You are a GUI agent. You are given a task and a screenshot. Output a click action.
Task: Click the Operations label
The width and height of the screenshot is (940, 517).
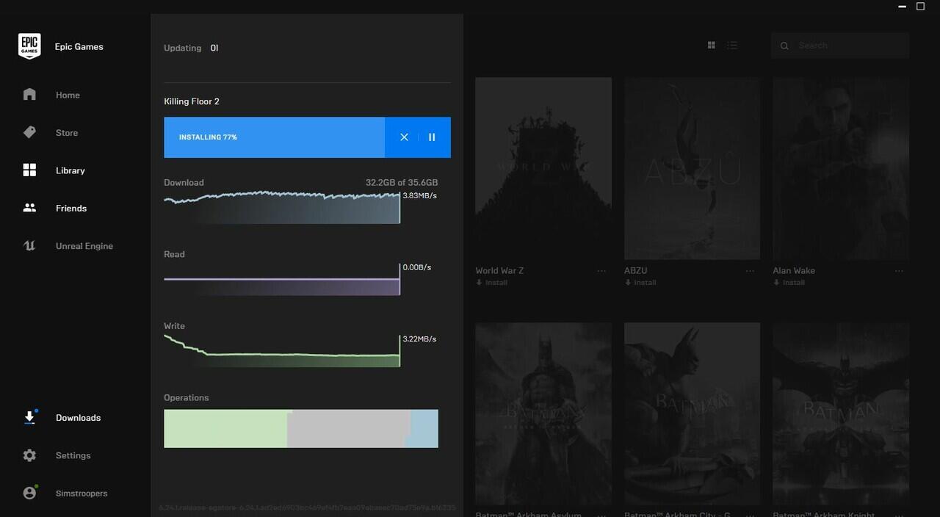point(187,398)
